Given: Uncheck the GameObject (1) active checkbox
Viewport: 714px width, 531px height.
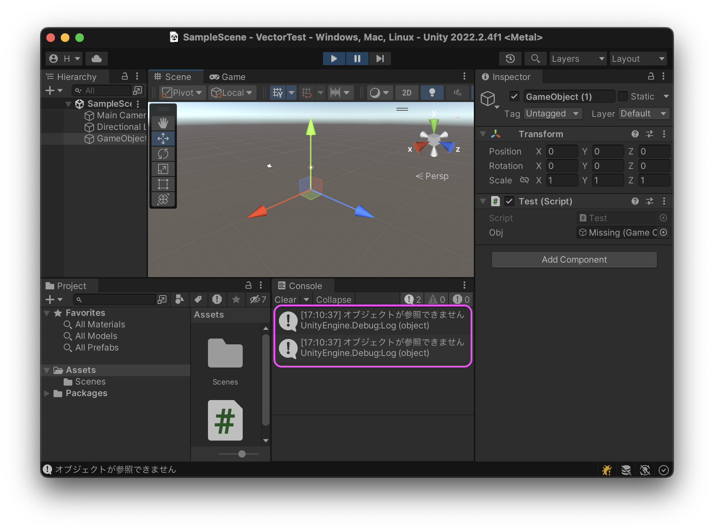Looking at the screenshot, I should (514, 97).
